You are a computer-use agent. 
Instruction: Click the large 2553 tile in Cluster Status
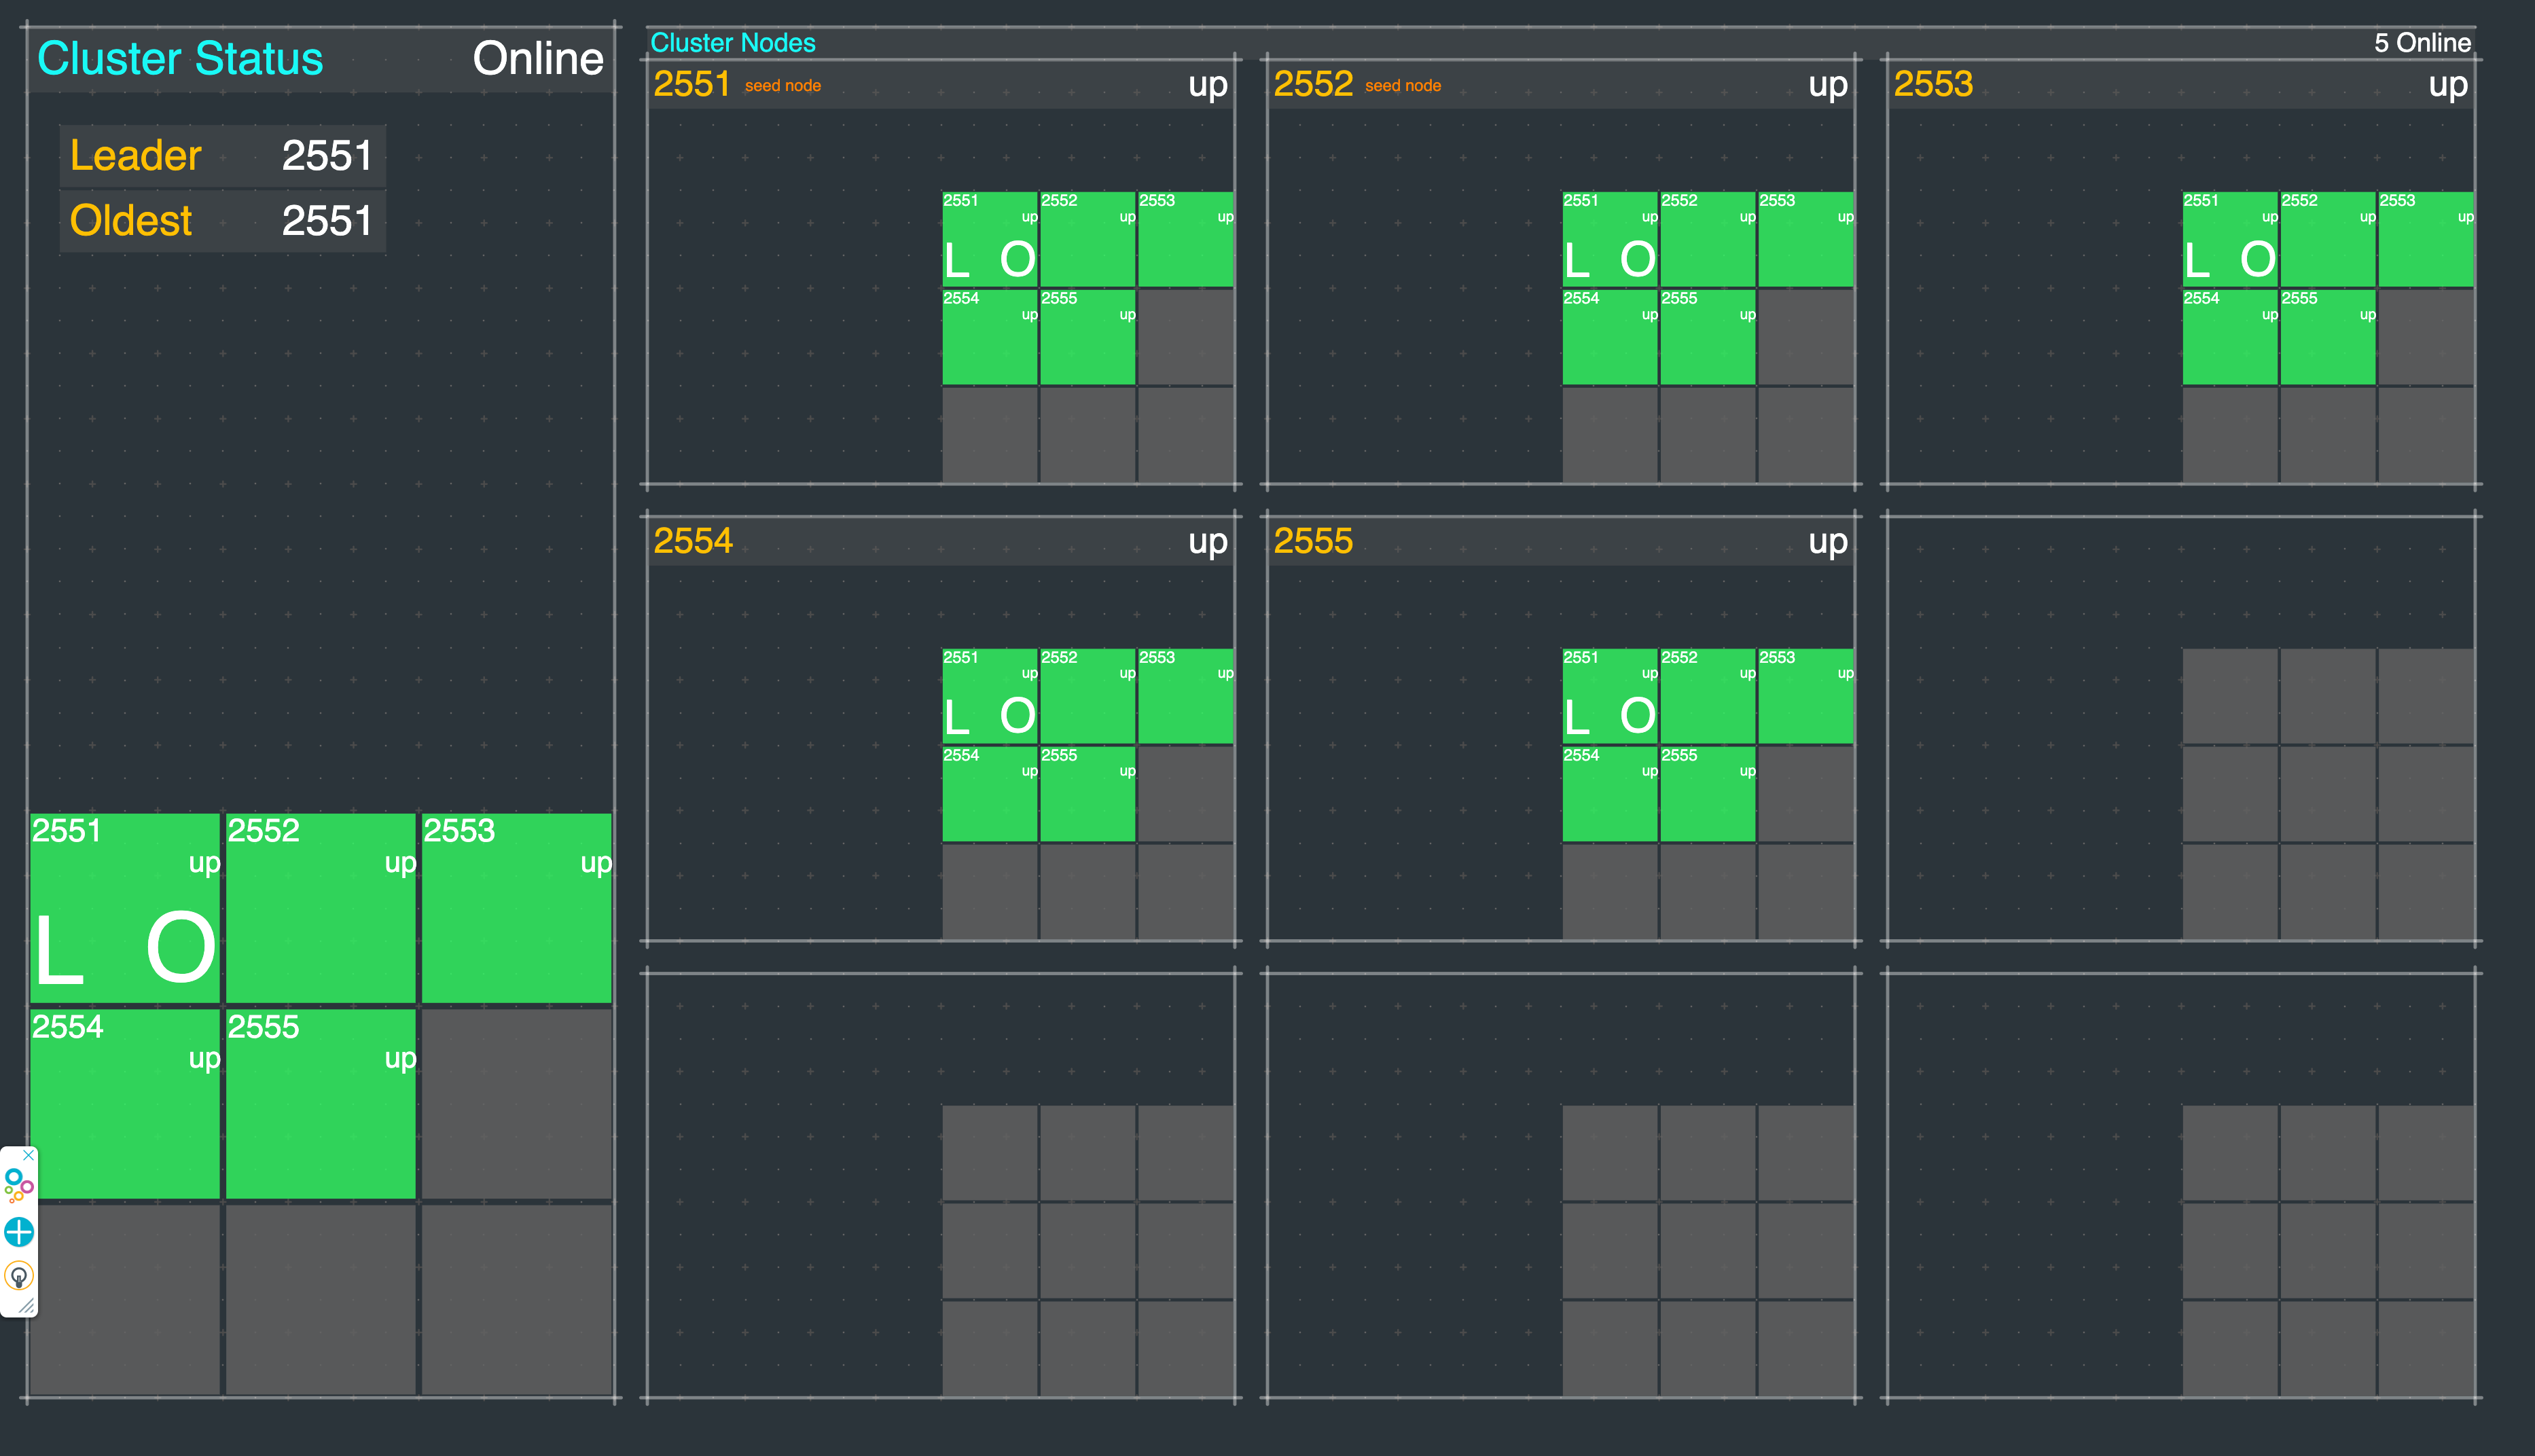[x=516, y=908]
